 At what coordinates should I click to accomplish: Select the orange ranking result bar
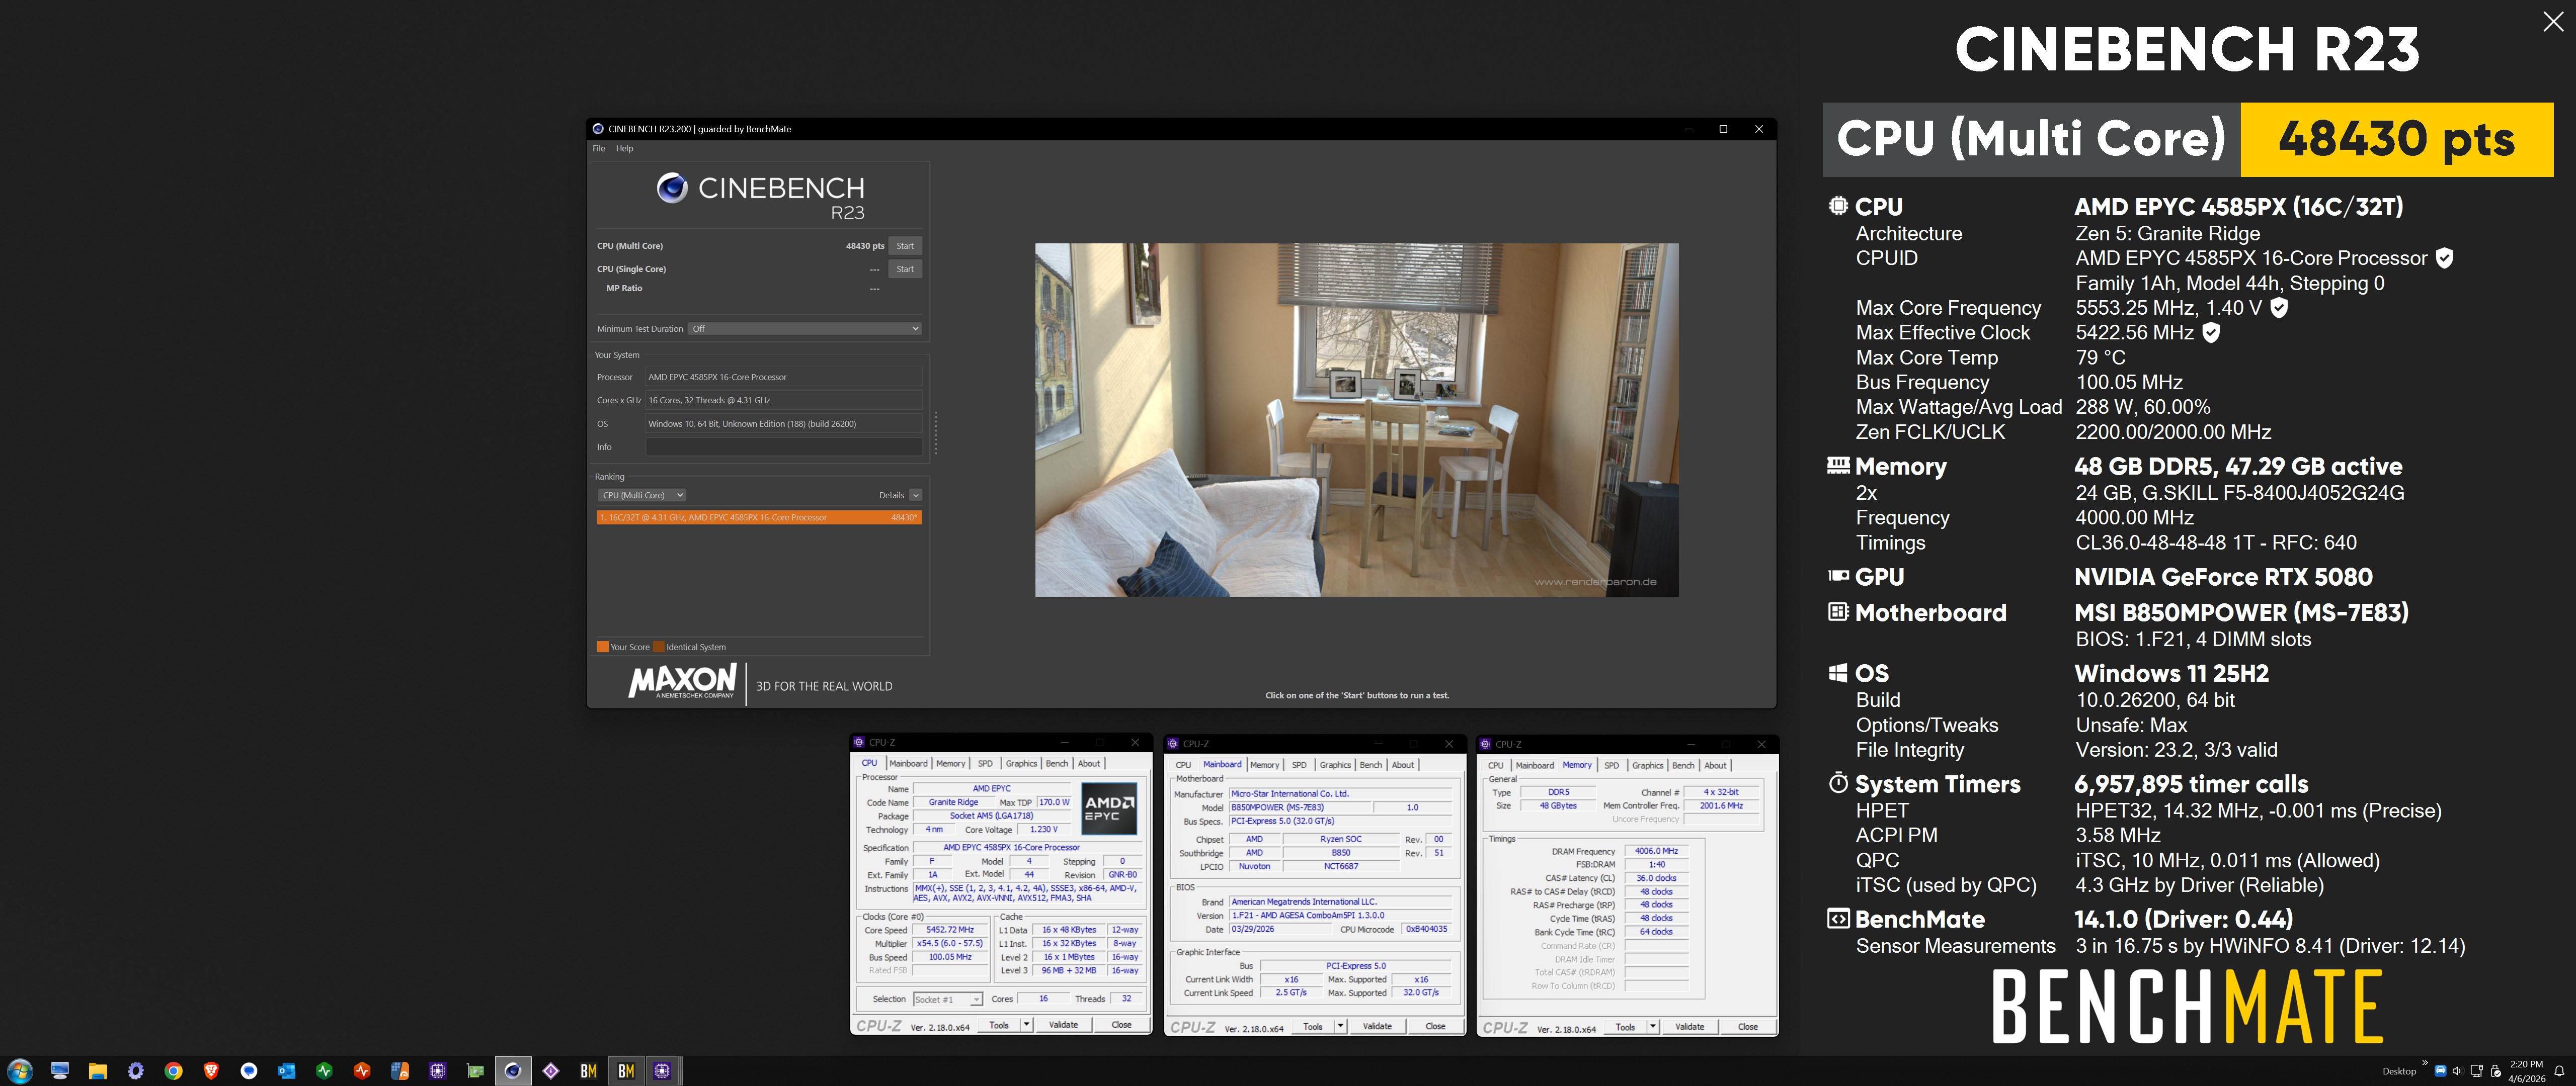758,517
